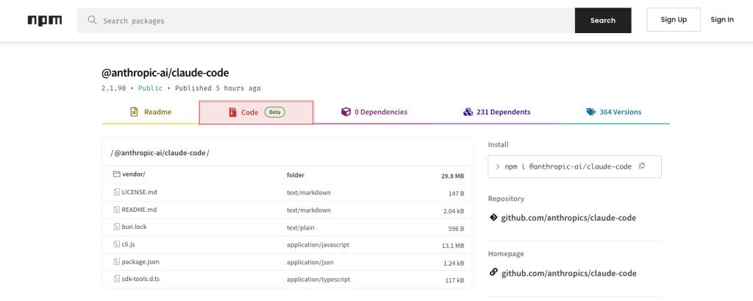Click the 29.8 MB size cell
The height and width of the screenshot is (301, 753).
click(x=452, y=177)
